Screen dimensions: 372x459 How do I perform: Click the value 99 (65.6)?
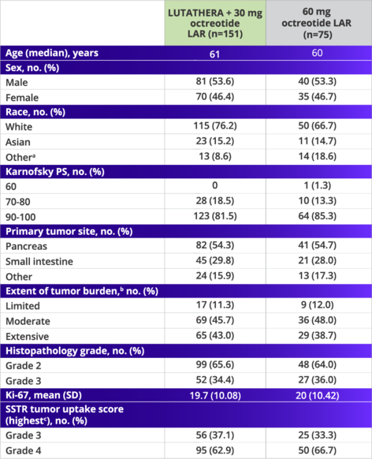tap(215, 364)
